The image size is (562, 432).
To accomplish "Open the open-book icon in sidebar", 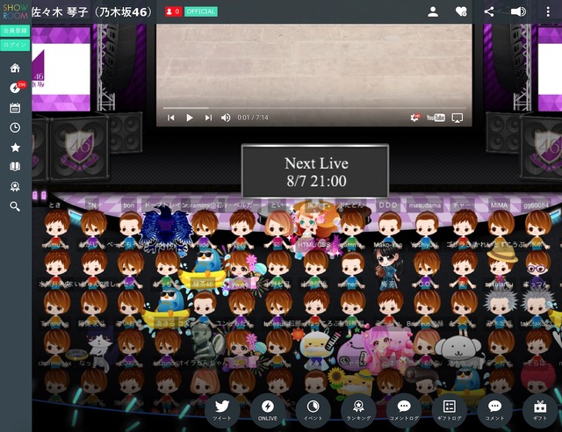I will (15, 167).
